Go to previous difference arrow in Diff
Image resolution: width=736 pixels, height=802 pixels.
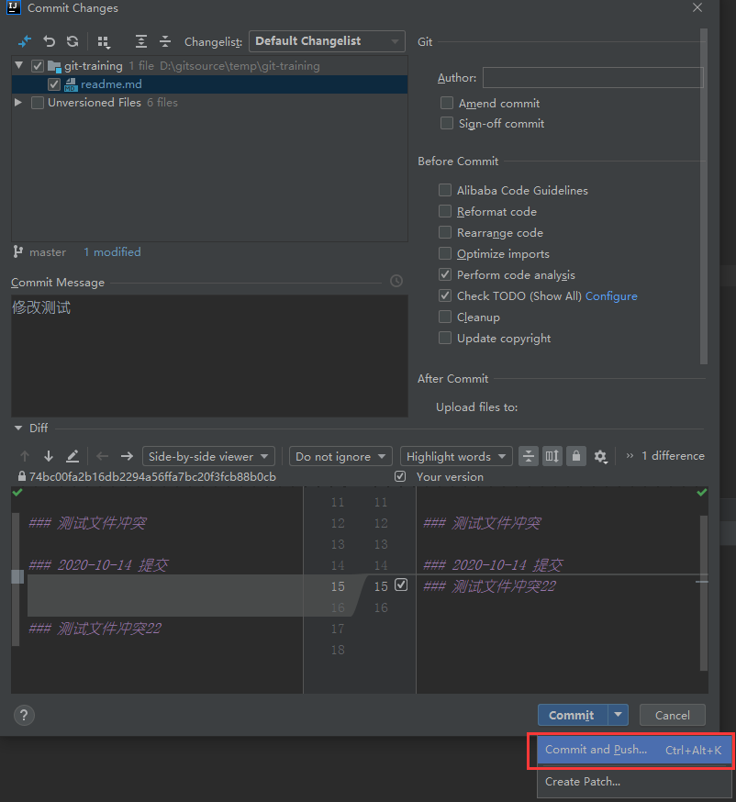tap(25, 456)
